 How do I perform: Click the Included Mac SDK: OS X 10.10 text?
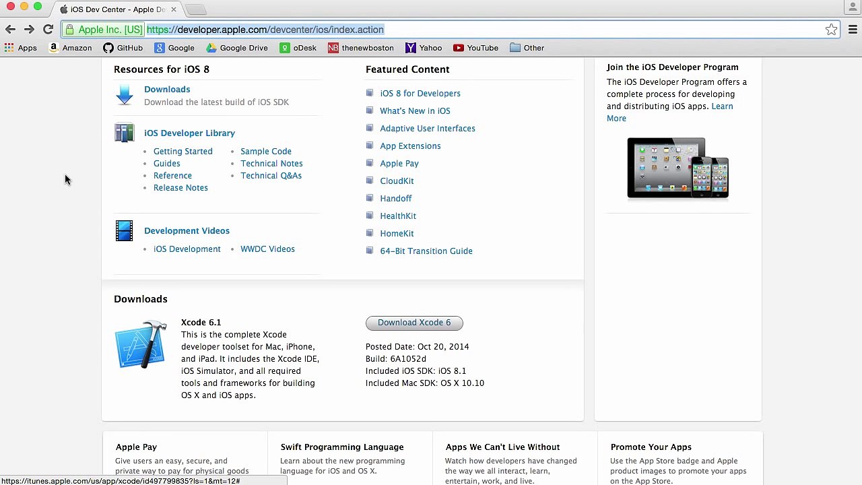[425, 383]
